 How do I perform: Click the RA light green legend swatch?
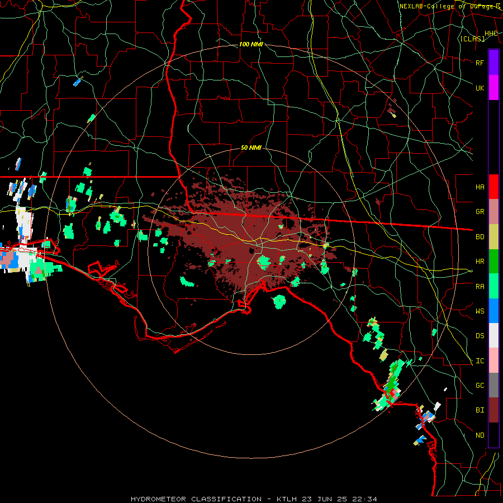coord(493,286)
